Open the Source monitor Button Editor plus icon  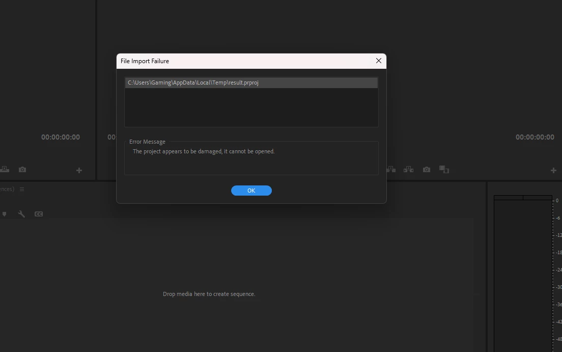79,171
